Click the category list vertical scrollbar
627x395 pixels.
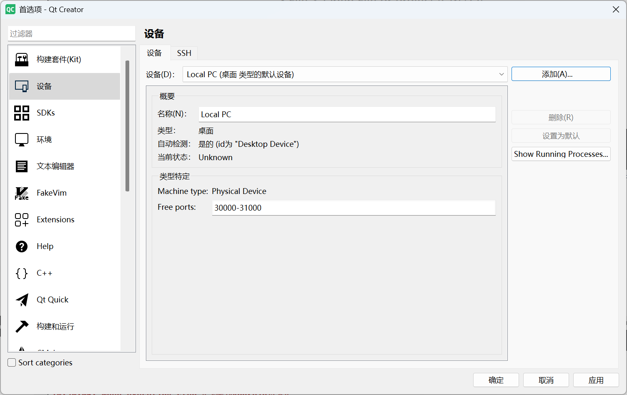[128, 126]
